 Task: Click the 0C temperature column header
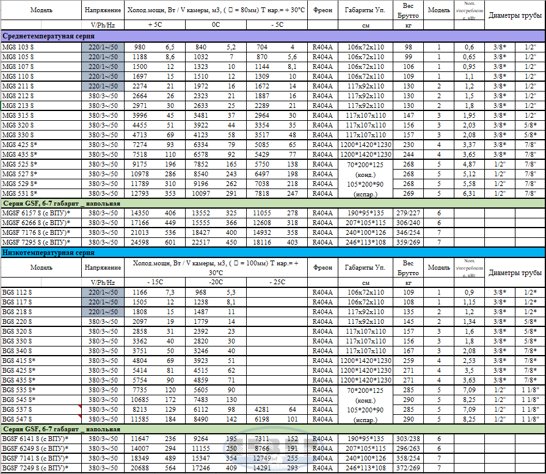pos(216,24)
